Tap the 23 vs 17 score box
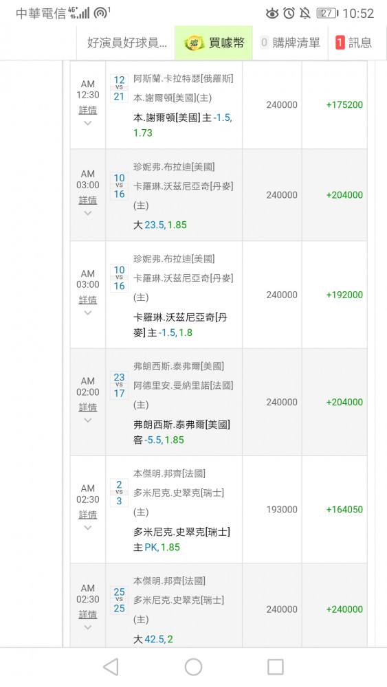 point(119,385)
